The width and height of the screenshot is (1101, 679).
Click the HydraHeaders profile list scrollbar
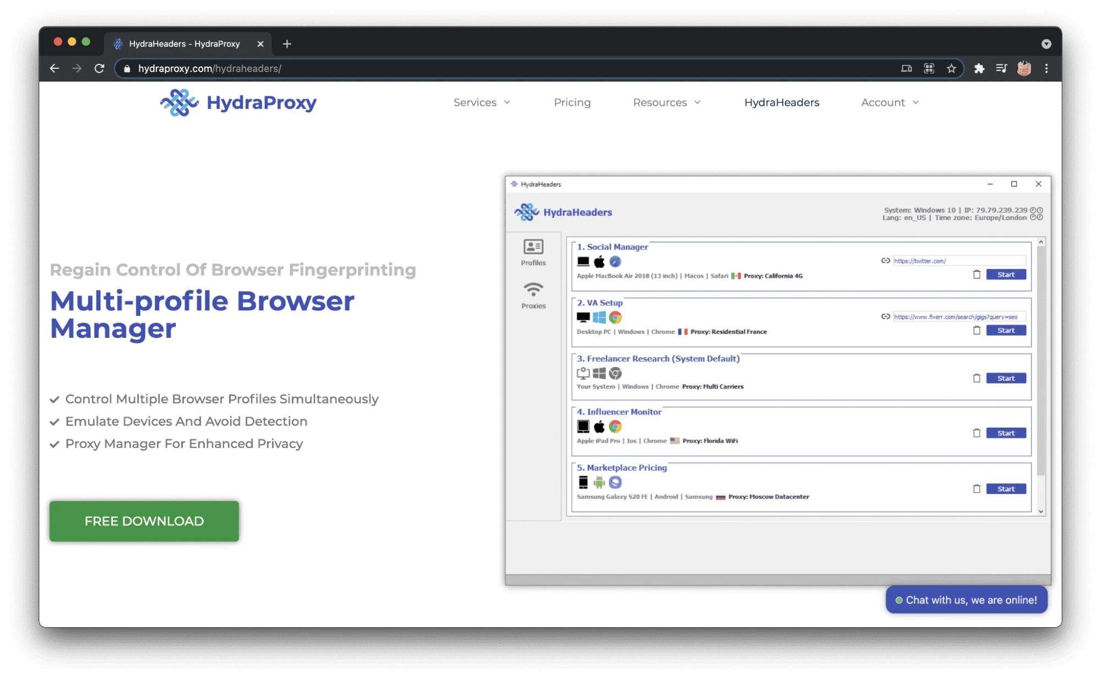point(1040,360)
